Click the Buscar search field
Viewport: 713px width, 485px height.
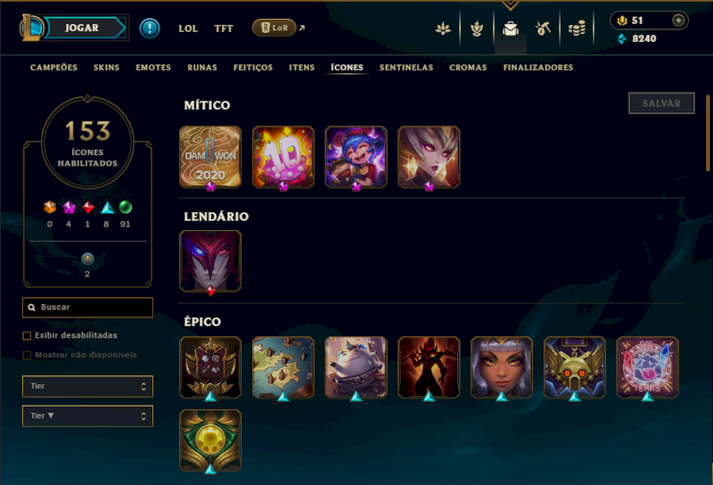87,307
